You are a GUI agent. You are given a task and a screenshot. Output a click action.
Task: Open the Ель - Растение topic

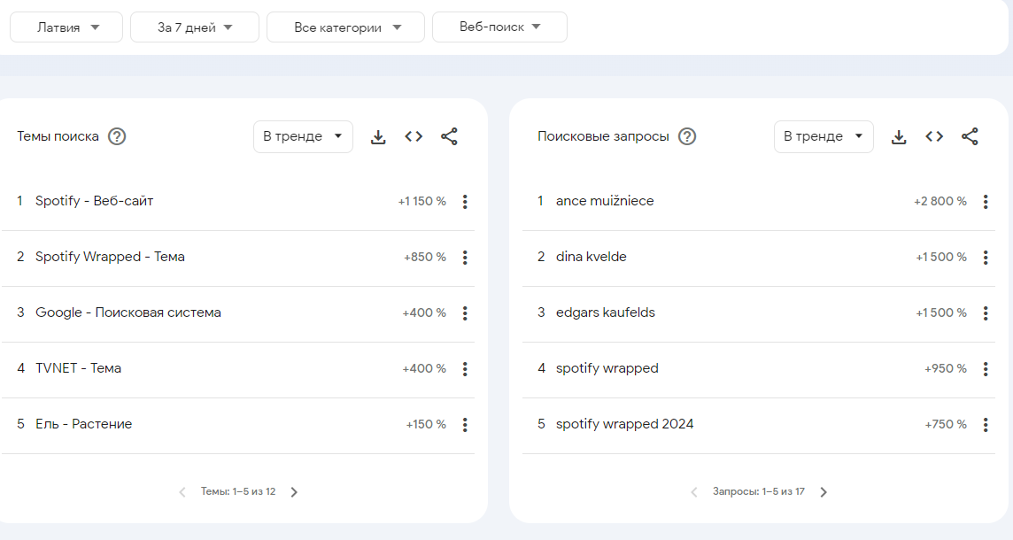[83, 424]
